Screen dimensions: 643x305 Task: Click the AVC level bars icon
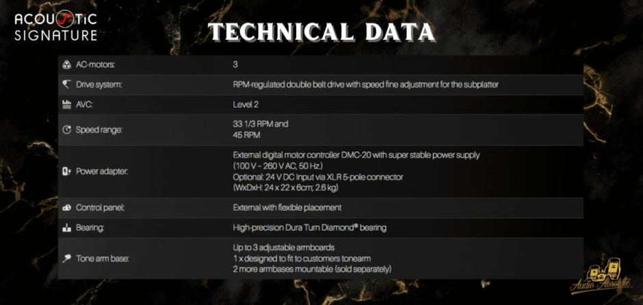[x=66, y=105]
